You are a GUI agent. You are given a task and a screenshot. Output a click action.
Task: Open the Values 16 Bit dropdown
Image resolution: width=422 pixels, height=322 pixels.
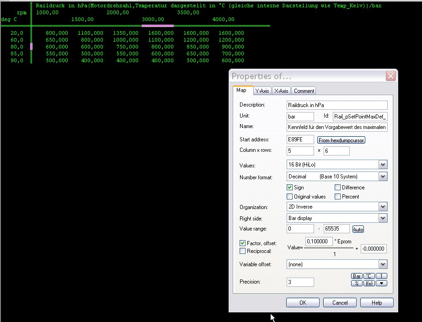click(x=383, y=165)
